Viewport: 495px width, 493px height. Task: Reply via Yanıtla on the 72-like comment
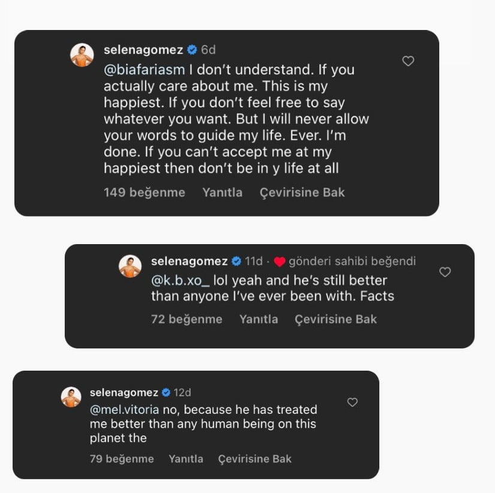[x=258, y=319]
